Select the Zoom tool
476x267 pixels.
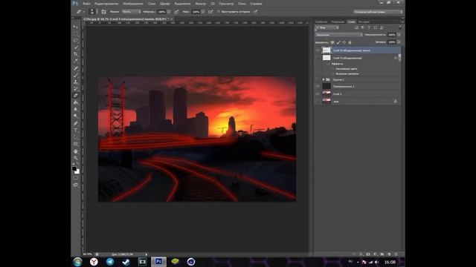pyautogui.click(x=76, y=158)
